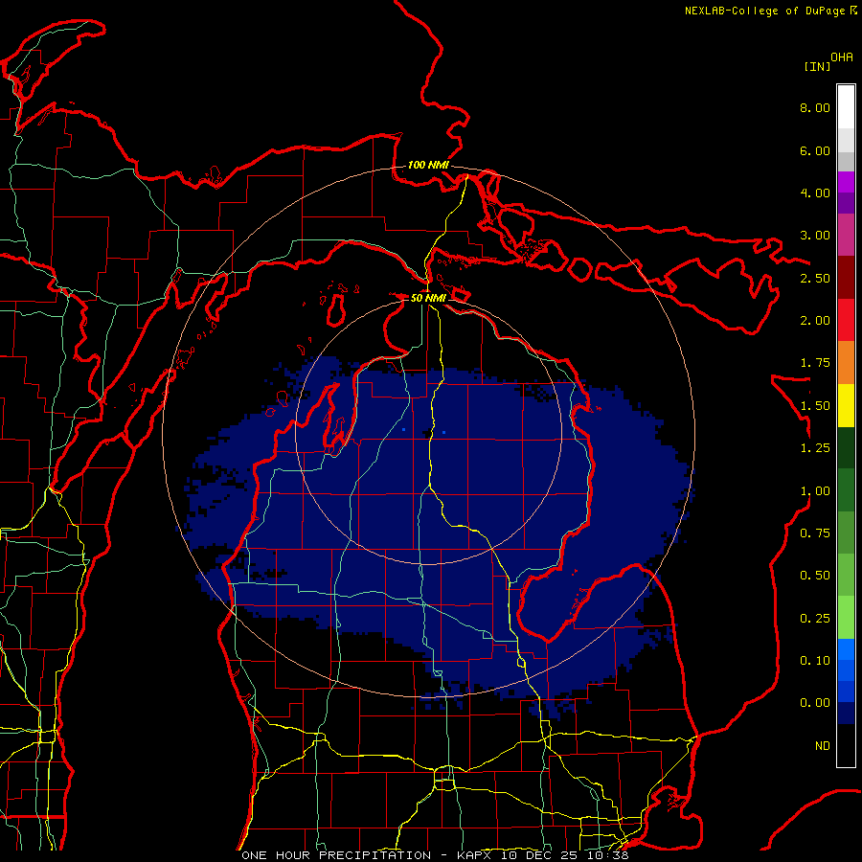Click the NEXLAB-College of DuPage credit text
862x862 pixels.
click(764, 11)
